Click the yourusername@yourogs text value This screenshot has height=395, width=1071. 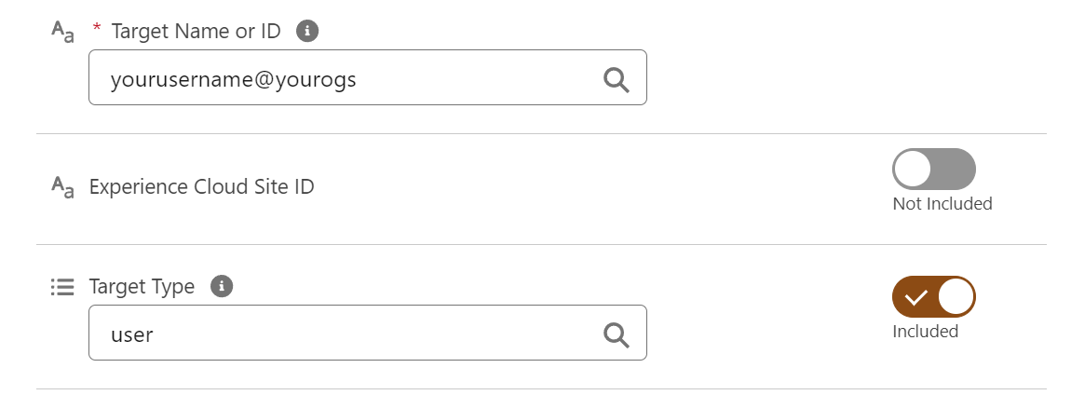tap(233, 79)
